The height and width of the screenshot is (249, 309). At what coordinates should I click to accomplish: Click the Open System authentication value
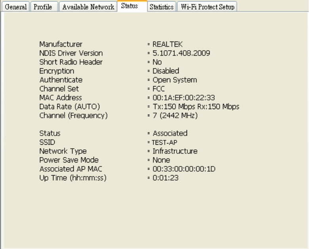[175, 80]
